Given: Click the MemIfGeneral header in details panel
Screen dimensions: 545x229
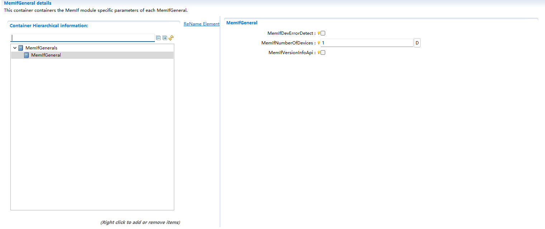Looking at the screenshot, I should 241,23.
